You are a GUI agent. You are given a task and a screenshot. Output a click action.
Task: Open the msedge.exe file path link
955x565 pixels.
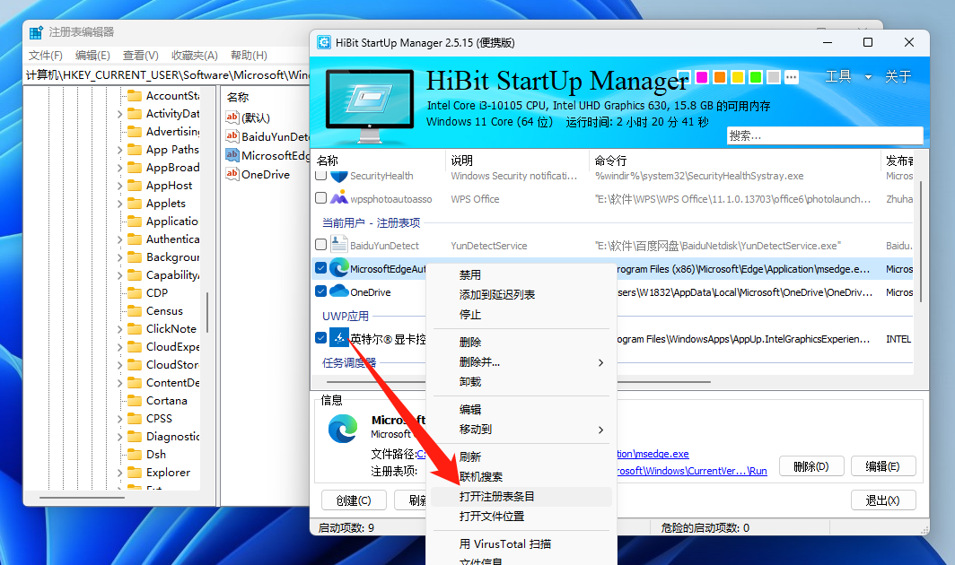pos(653,454)
